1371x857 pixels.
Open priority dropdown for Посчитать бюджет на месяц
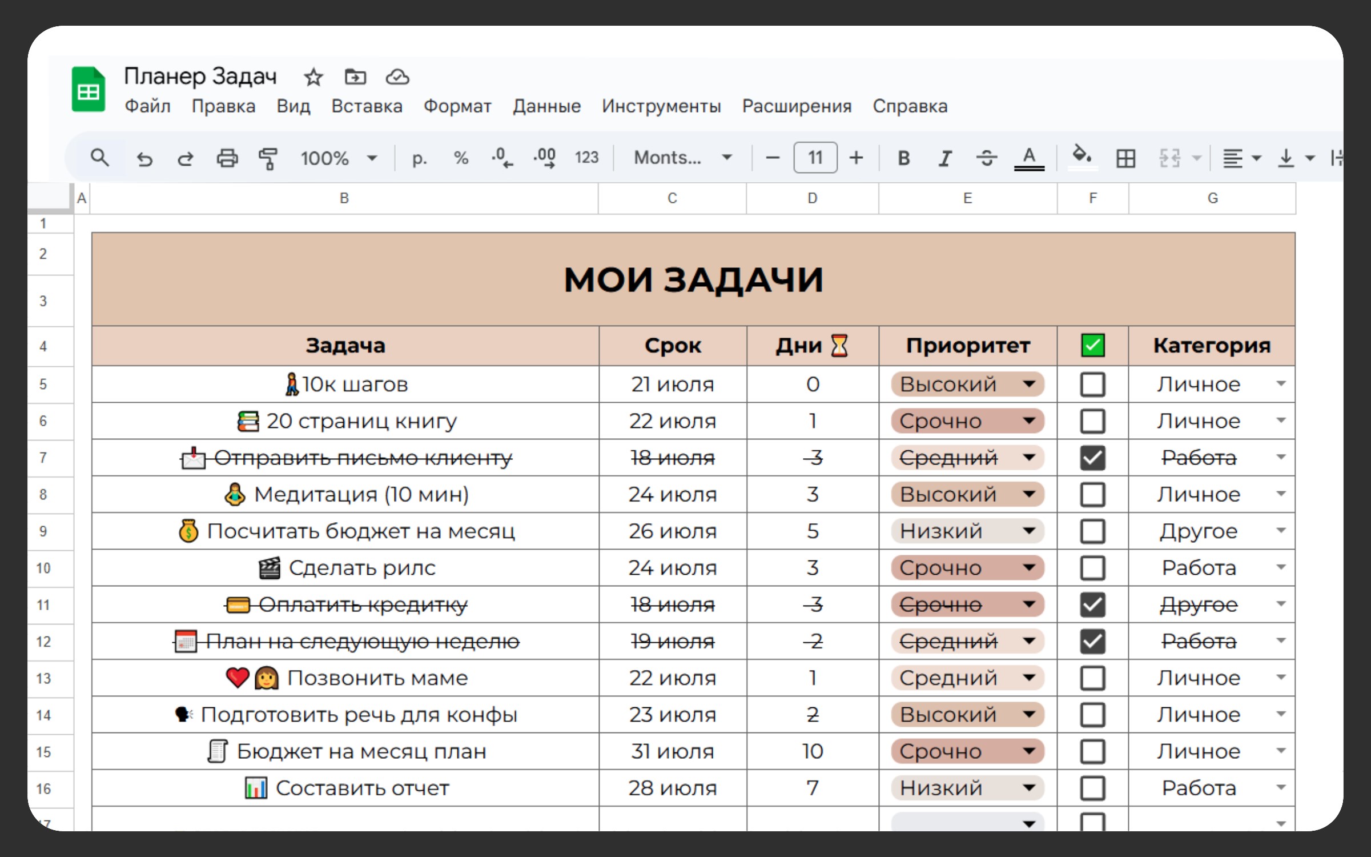coord(1029,531)
